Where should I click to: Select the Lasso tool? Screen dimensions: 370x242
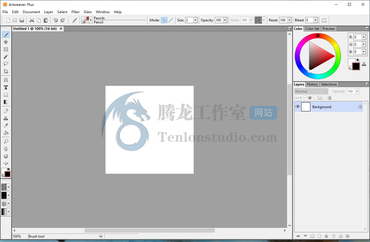[6, 64]
